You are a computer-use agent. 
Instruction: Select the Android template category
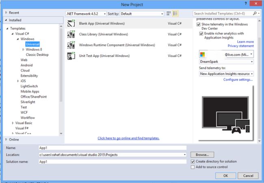tap(26, 65)
